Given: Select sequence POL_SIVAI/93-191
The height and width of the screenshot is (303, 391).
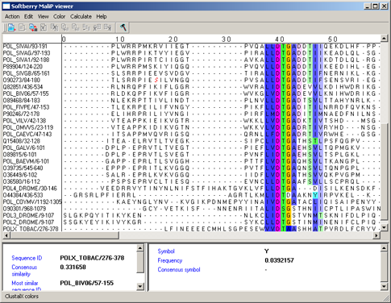Looking at the screenshot, I should (25, 46).
